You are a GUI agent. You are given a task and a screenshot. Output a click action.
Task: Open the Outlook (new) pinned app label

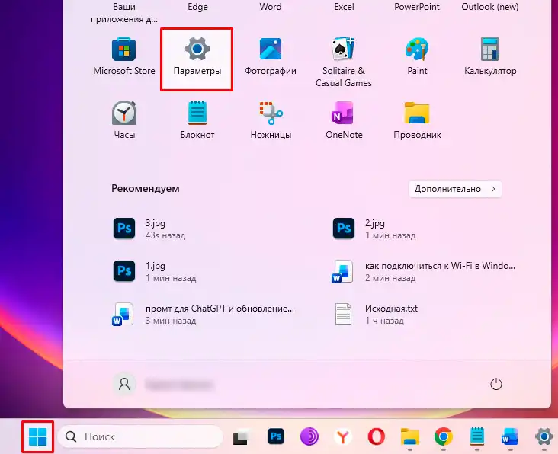(490, 6)
